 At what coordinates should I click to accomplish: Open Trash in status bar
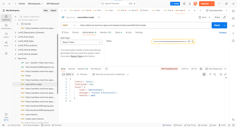pyautogui.click(x=222, y=125)
